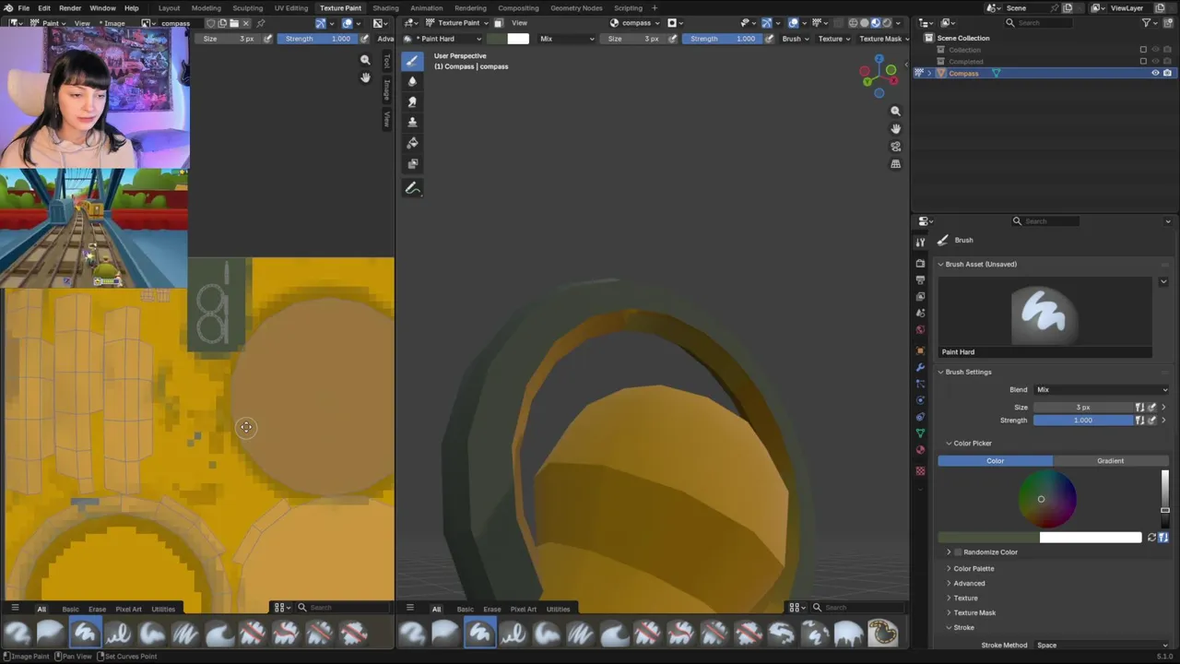This screenshot has width=1180, height=664.
Task: Select the Fill bucket tool
Action: [412, 143]
